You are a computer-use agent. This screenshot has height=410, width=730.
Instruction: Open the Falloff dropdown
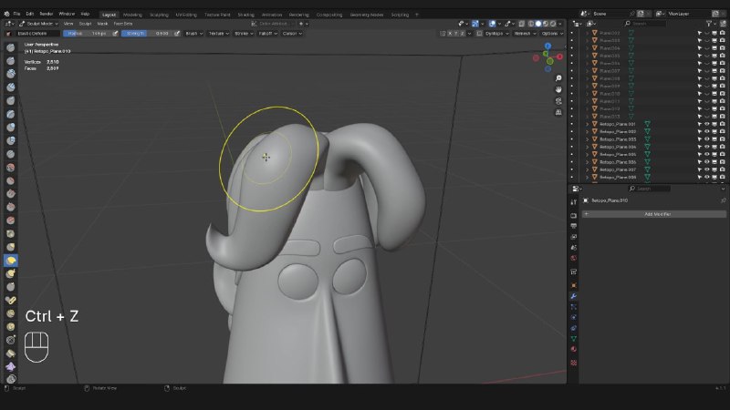(x=267, y=34)
